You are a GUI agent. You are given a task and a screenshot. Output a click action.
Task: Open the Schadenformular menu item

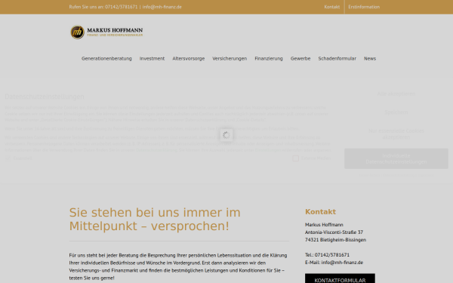click(337, 59)
